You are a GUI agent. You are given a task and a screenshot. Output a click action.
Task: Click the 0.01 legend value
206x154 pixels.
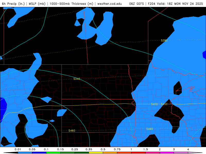pyautogui.click(x=18, y=149)
